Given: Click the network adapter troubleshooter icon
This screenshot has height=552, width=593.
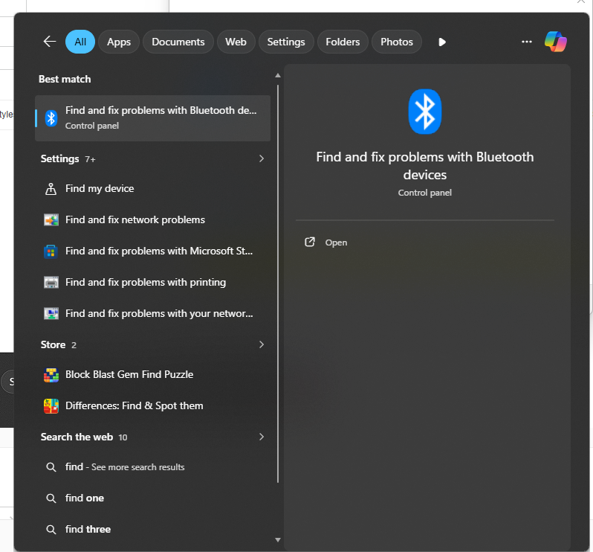Looking at the screenshot, I should pos(51,314).
